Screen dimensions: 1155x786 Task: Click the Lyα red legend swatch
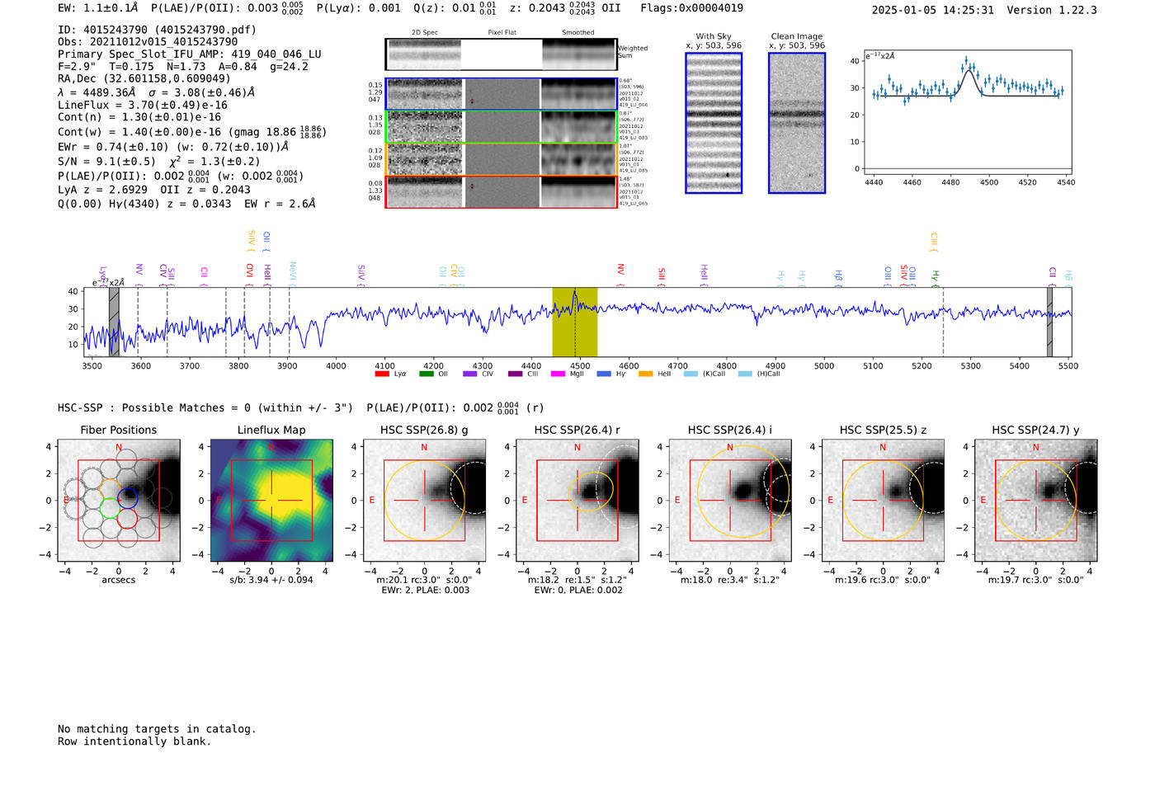(381, 374)
